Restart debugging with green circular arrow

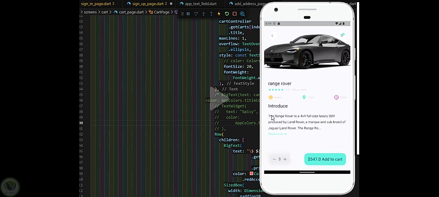pos(227,14)
